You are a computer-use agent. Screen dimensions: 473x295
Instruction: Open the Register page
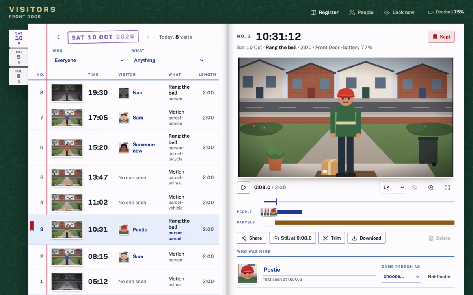(324, 12)
